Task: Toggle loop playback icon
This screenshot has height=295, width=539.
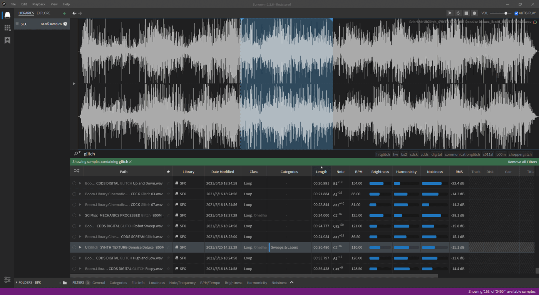Action: point(458,13)
